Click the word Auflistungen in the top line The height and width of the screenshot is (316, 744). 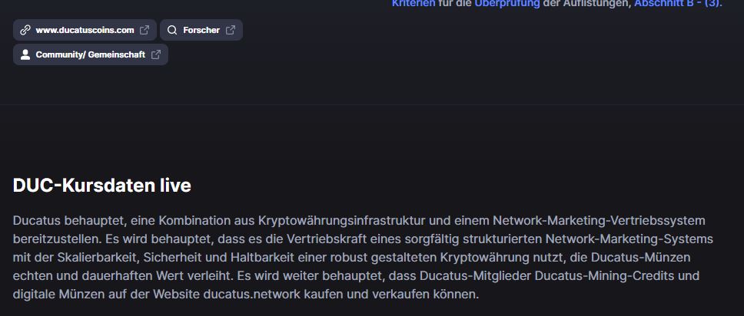click(598, 3)
